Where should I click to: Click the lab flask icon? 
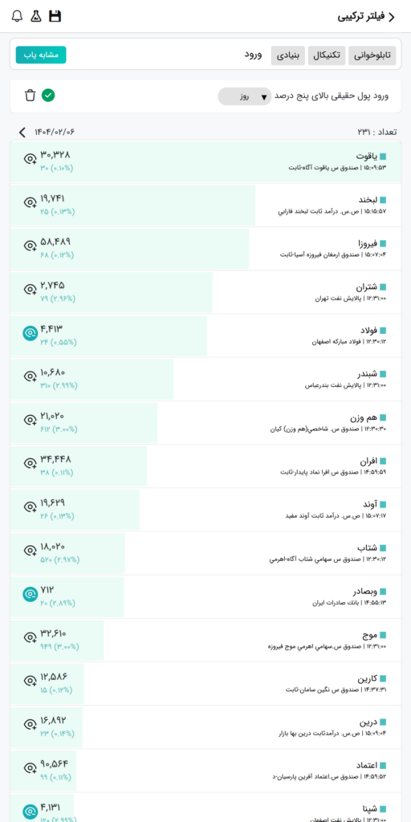coord(35,16)
